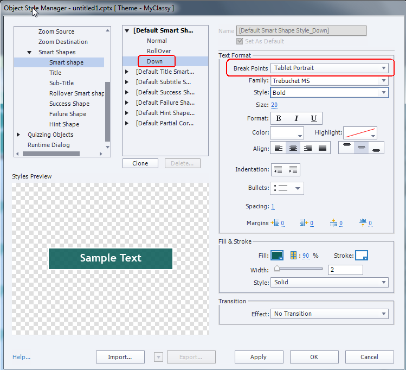406x370 pixels.
Task: Set vertical alignment to top
Action: [346, 148]
